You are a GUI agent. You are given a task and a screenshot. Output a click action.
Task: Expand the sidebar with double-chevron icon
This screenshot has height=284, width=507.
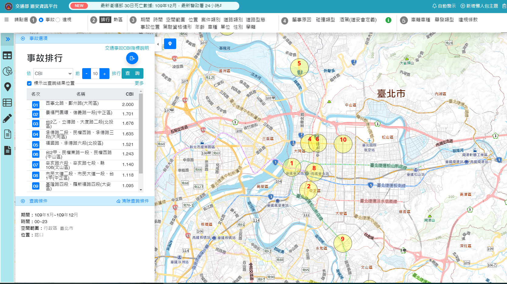click(8, 39)
